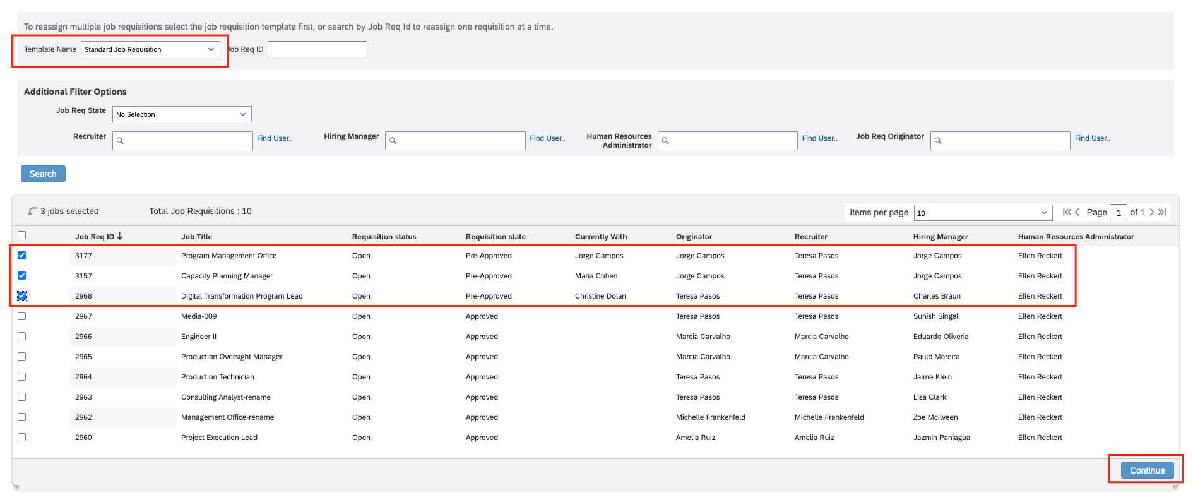The width and height of the screenshot is (1193, 495).
Task: Open the Items per page dropdown
Action: [x=983, y=213]
